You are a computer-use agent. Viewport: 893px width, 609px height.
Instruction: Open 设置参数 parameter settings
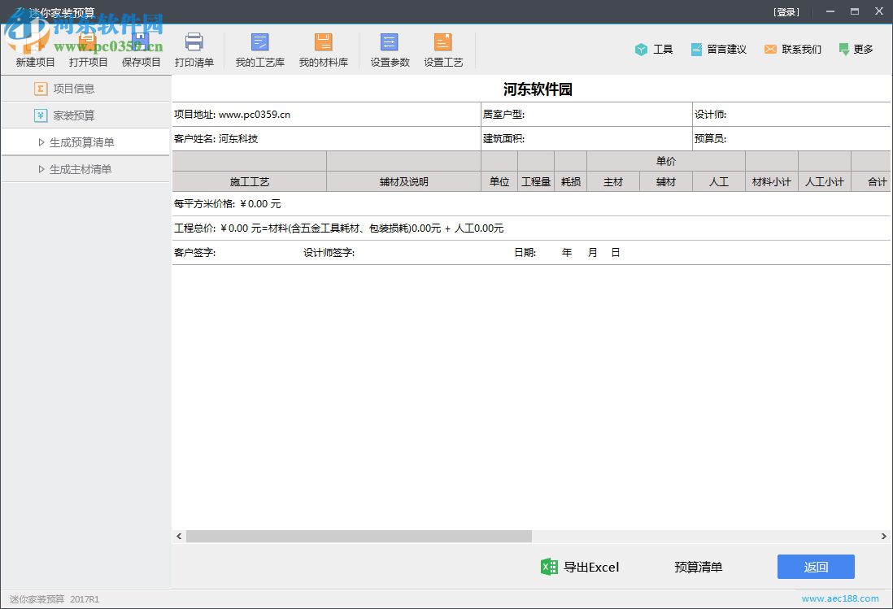(389, 49)
